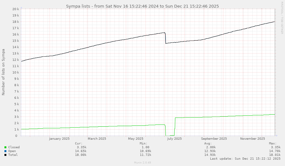Click the green Closed legend swatch
This screenshot has height=166, width=285.
click(5, 147)
